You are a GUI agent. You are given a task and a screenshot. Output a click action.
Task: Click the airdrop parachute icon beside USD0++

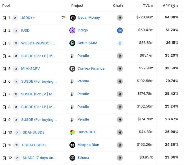click(x=63, y=18)
